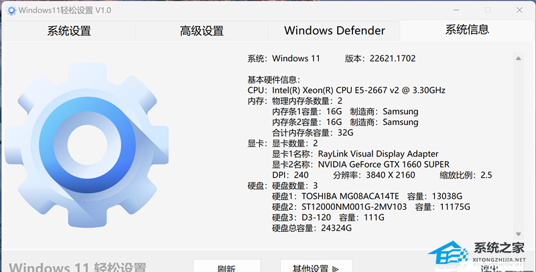Open the 高级设置 tab
Screen dimensions: 536x272
click(202, 31)
